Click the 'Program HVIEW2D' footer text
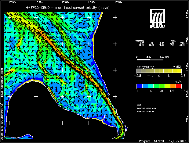 point(151,141)
